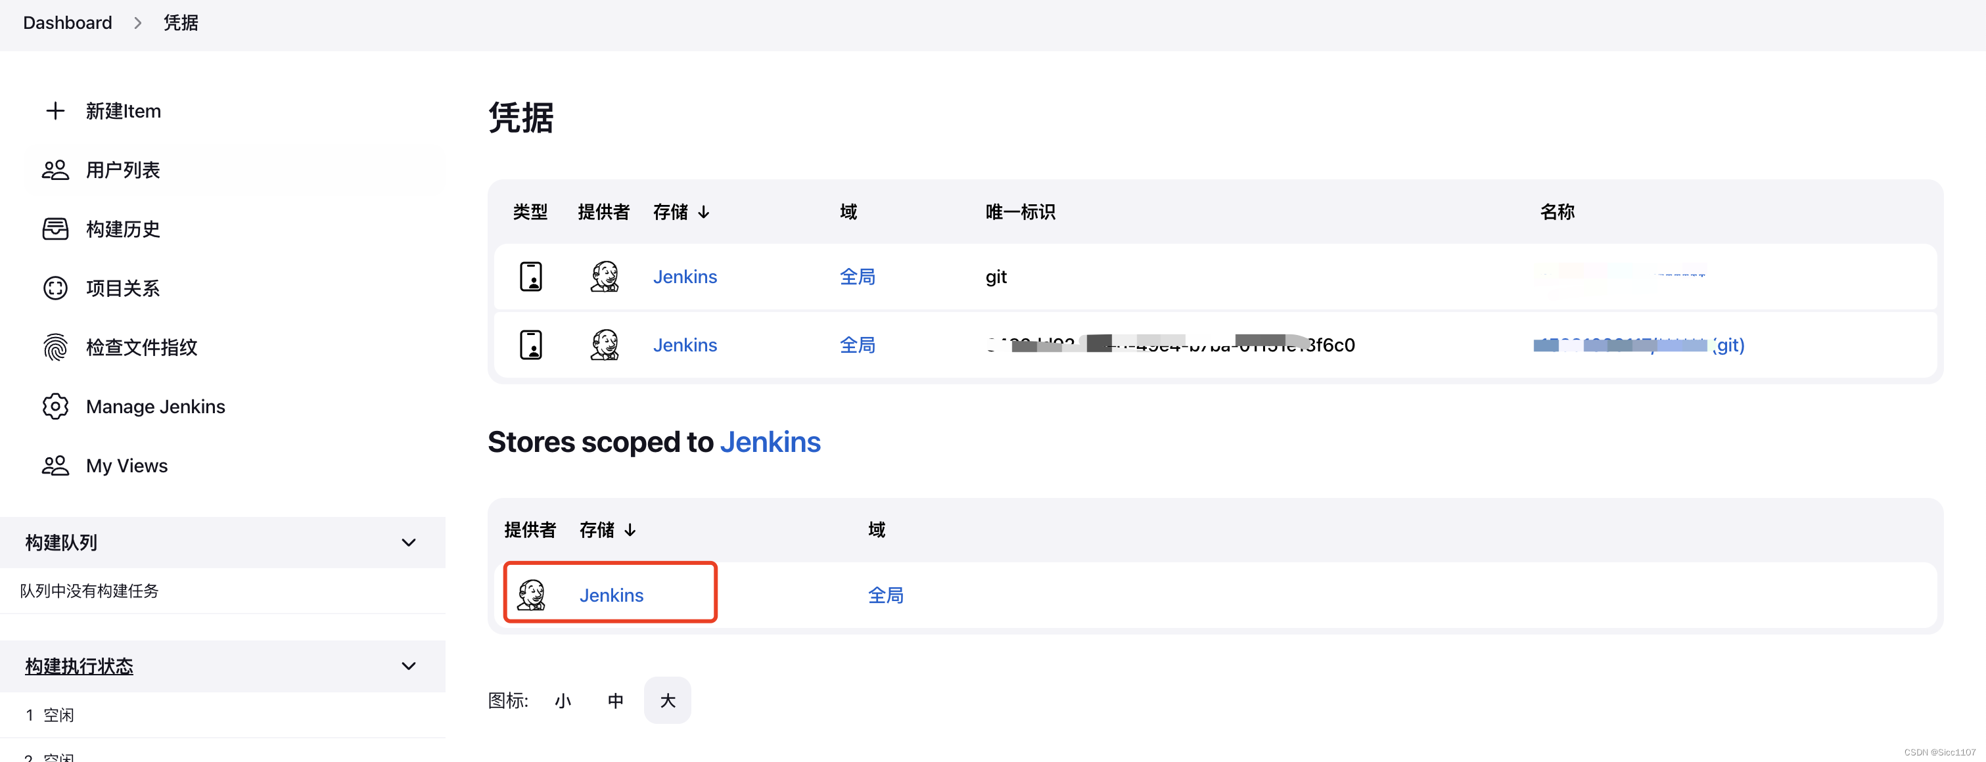Collapse the 构建执行状态 panel chevron
Viewport: 1986px width, 762px height.
pyautogui.click(x=409, y=665)
